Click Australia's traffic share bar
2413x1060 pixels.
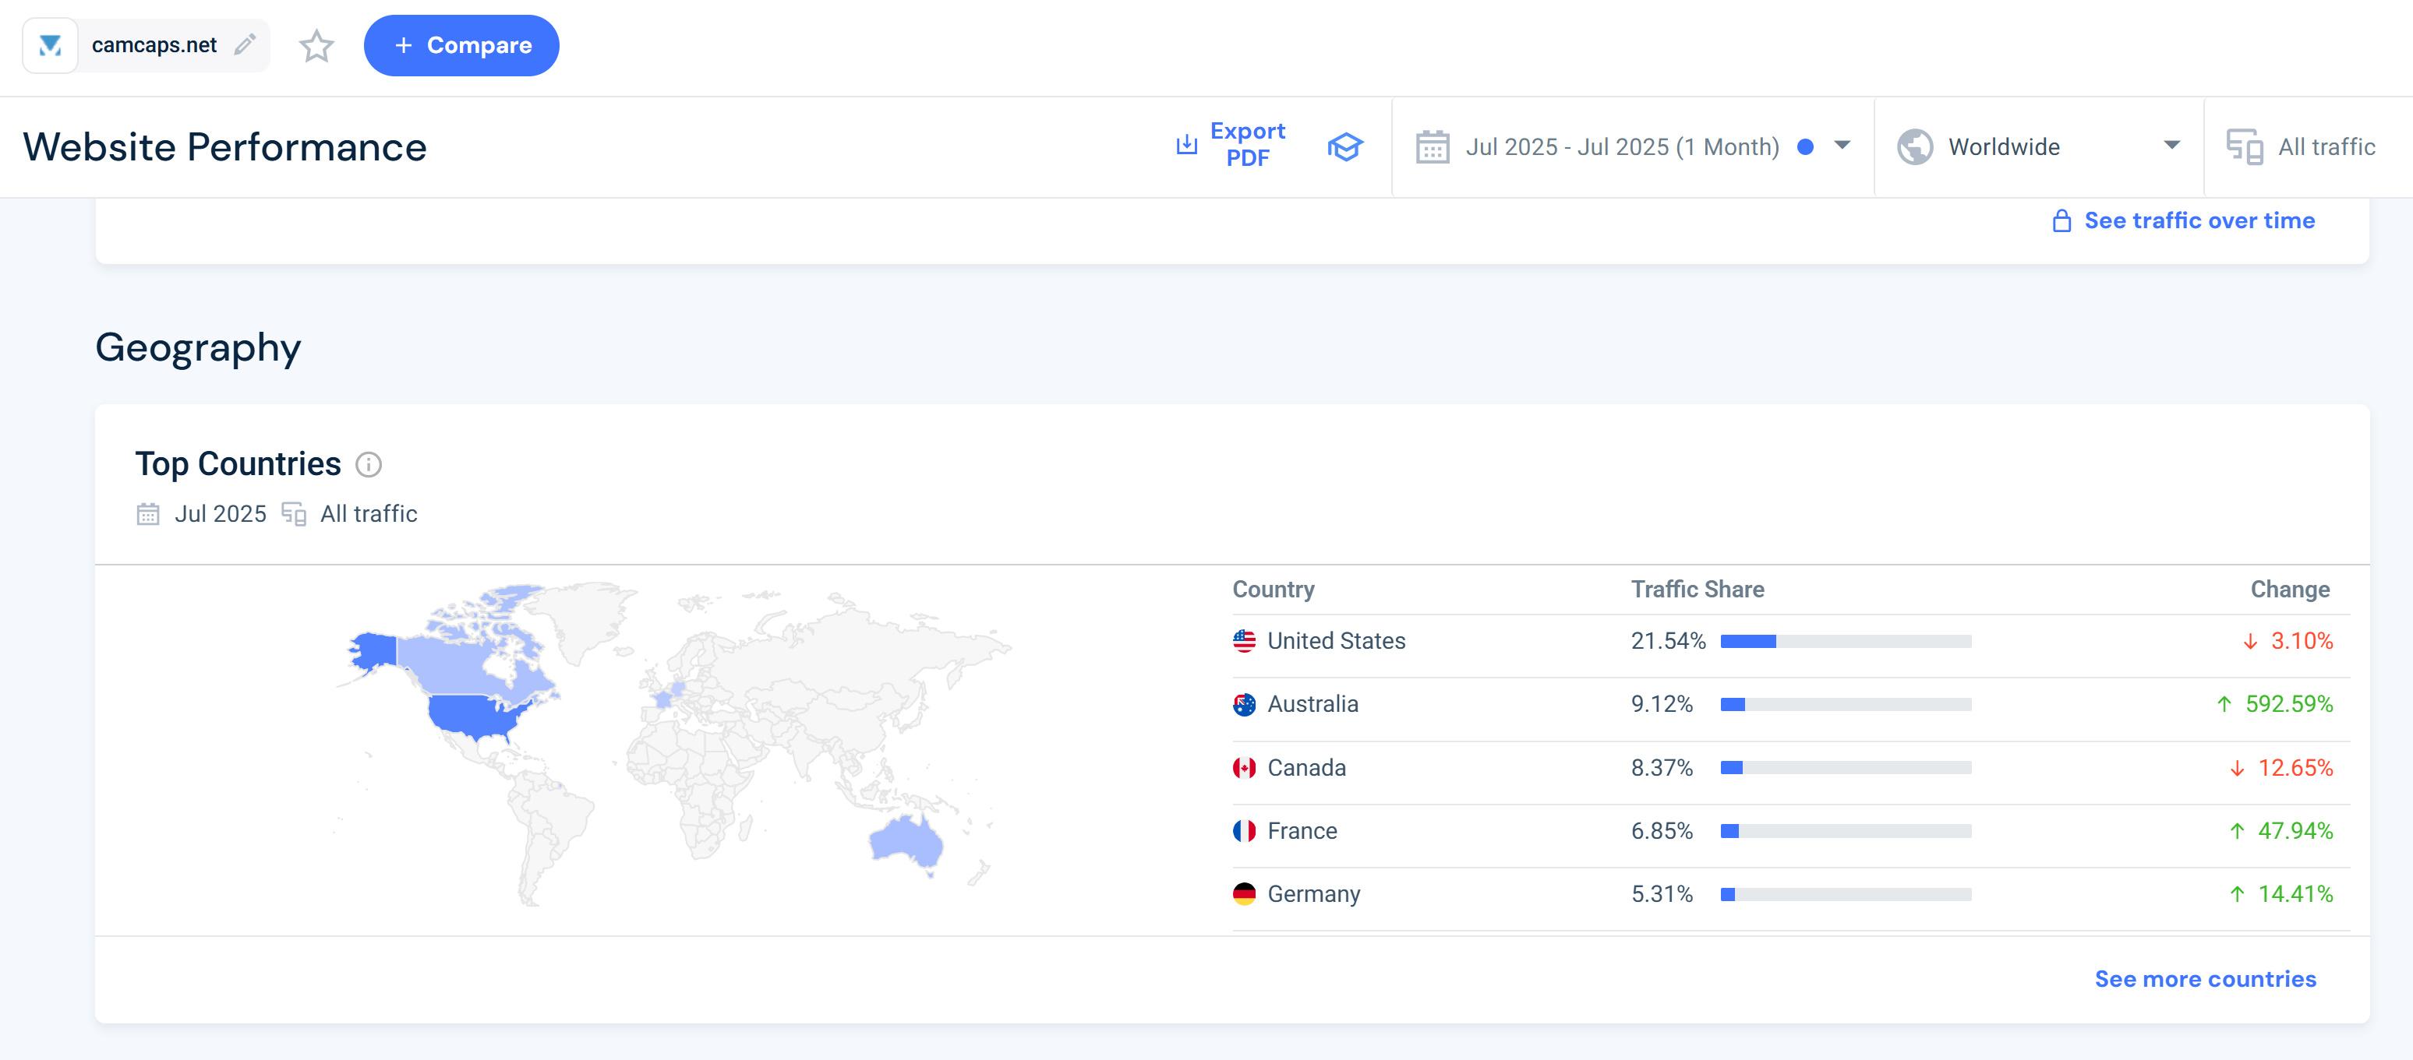click(1846, 704)
